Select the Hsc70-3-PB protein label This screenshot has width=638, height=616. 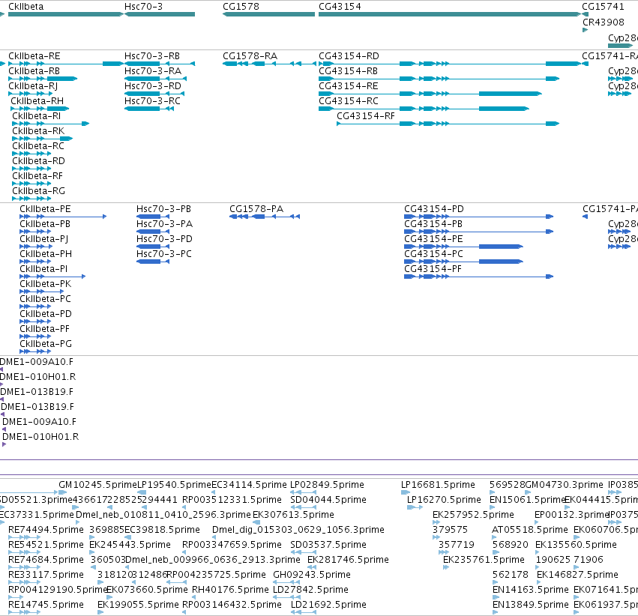click(x=163, y=209)
